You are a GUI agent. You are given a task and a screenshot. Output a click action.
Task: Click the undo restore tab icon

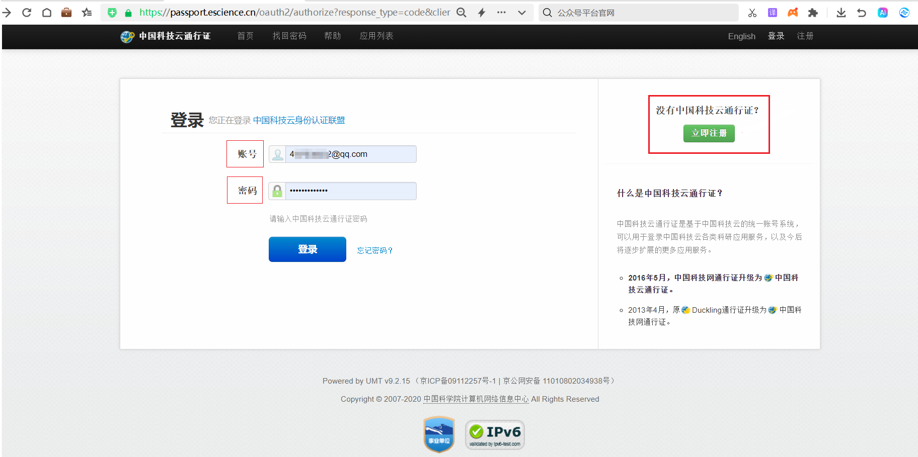[x=862, y=13]
